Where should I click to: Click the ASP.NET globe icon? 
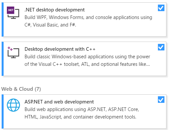(13, 105)
